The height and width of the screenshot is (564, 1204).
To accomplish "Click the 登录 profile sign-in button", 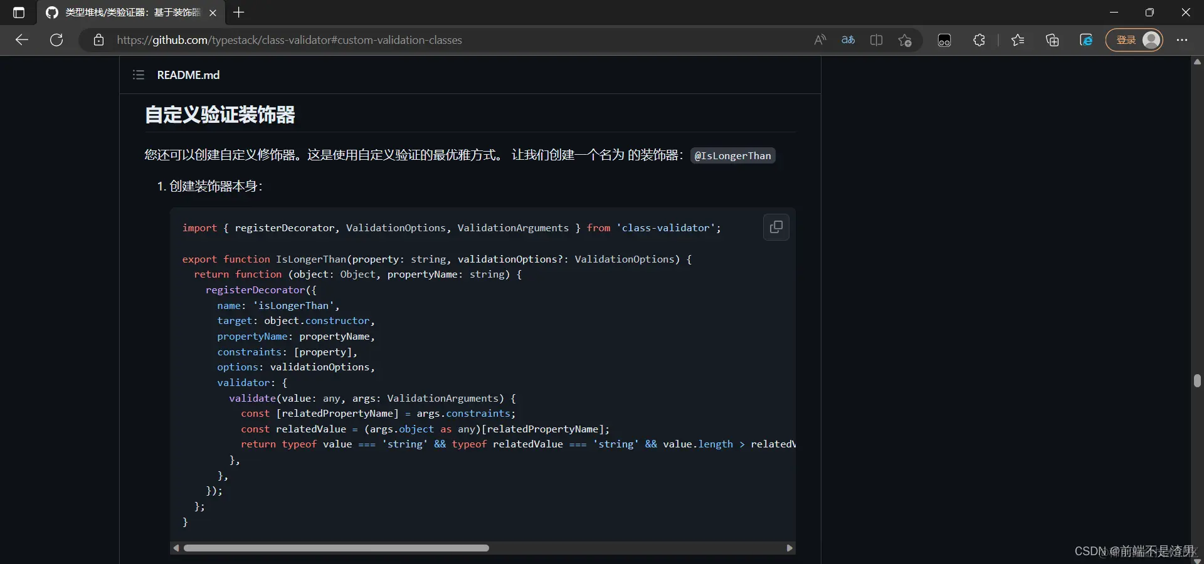I will click(1134, 40).
